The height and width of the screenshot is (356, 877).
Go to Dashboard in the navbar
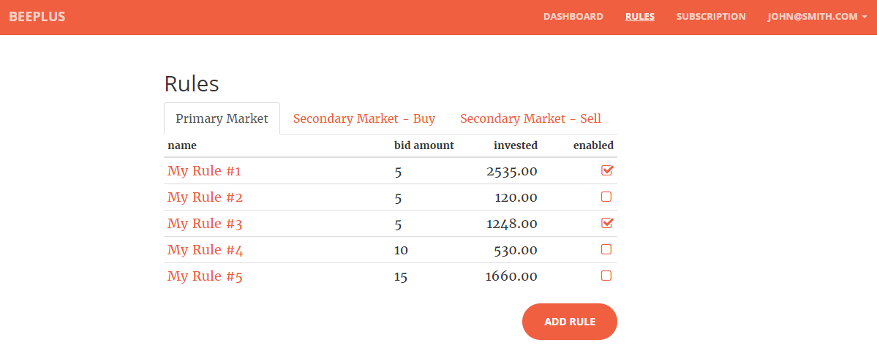tap(573, 17)
